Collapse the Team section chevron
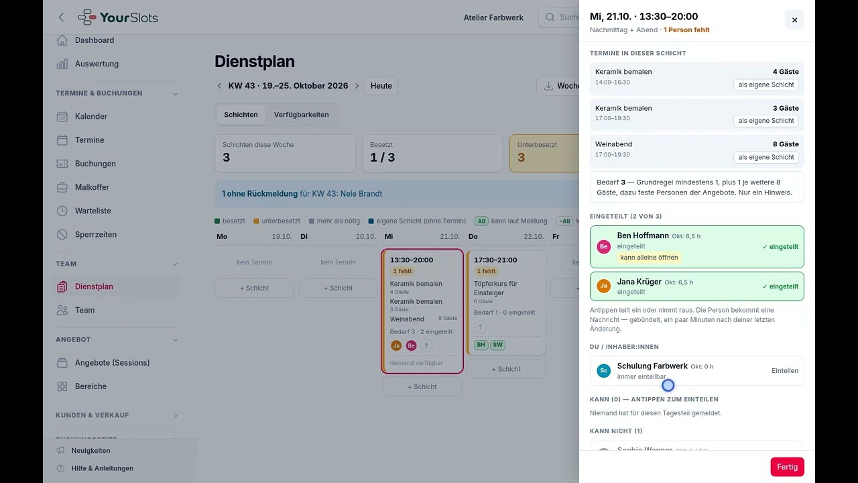The image size is (858, 483). [176, 264]
